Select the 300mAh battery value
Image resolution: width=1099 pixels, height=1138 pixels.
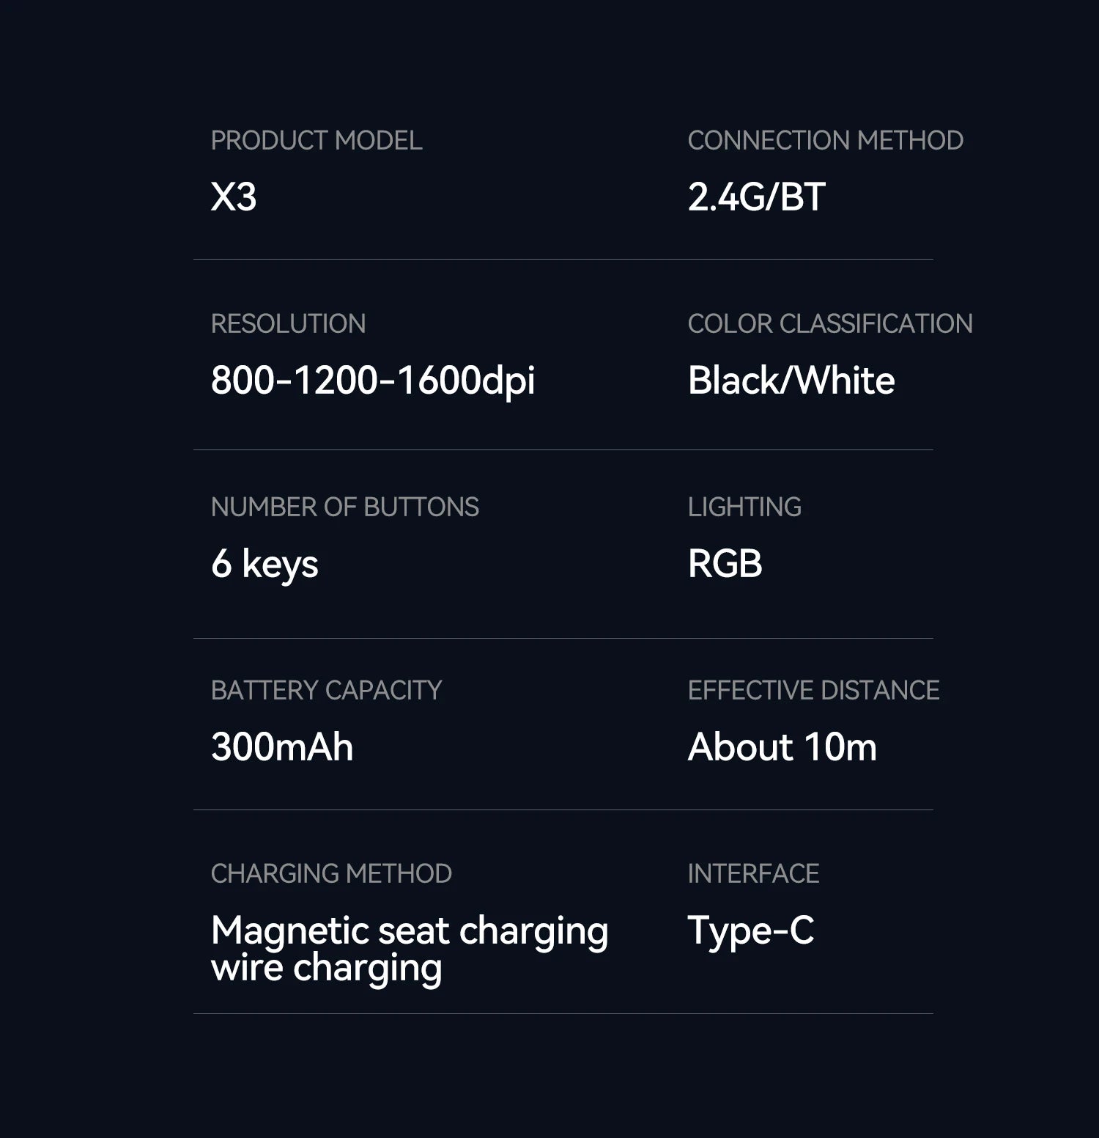click(281, 747)
